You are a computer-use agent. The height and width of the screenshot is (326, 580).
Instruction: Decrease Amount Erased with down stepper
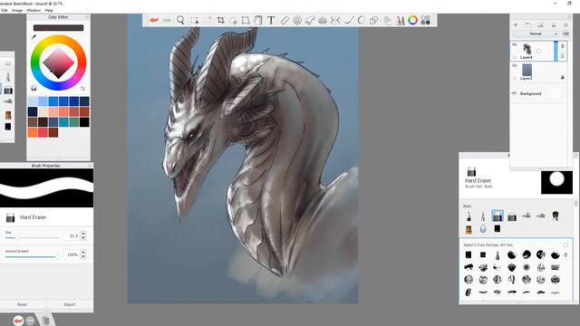tap(83, 256)
